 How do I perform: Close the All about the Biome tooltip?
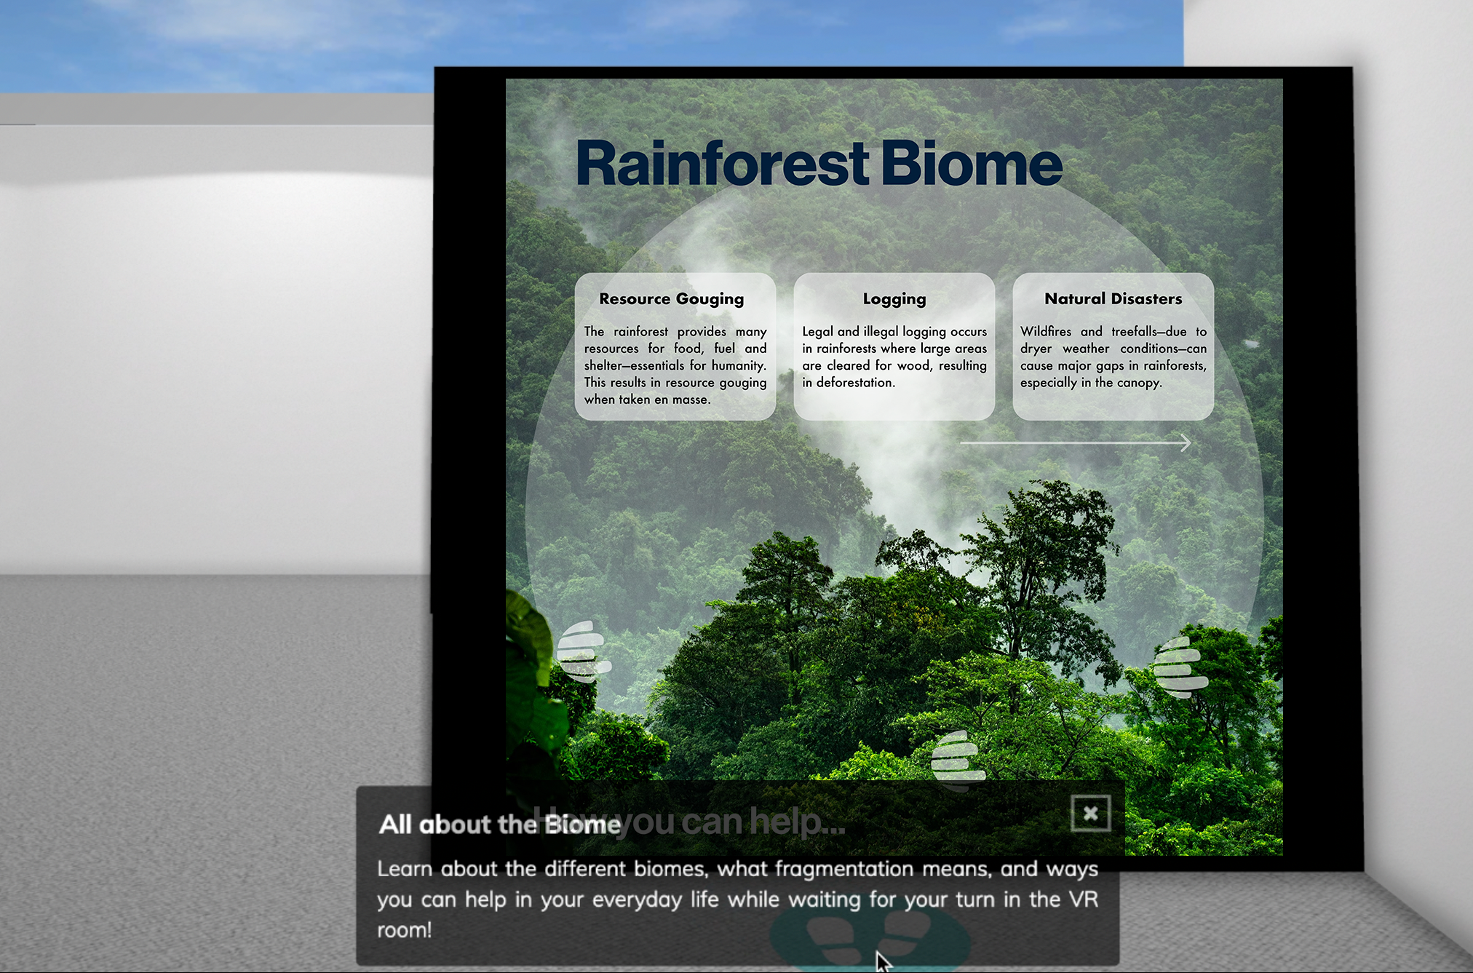coord(1090,813)
